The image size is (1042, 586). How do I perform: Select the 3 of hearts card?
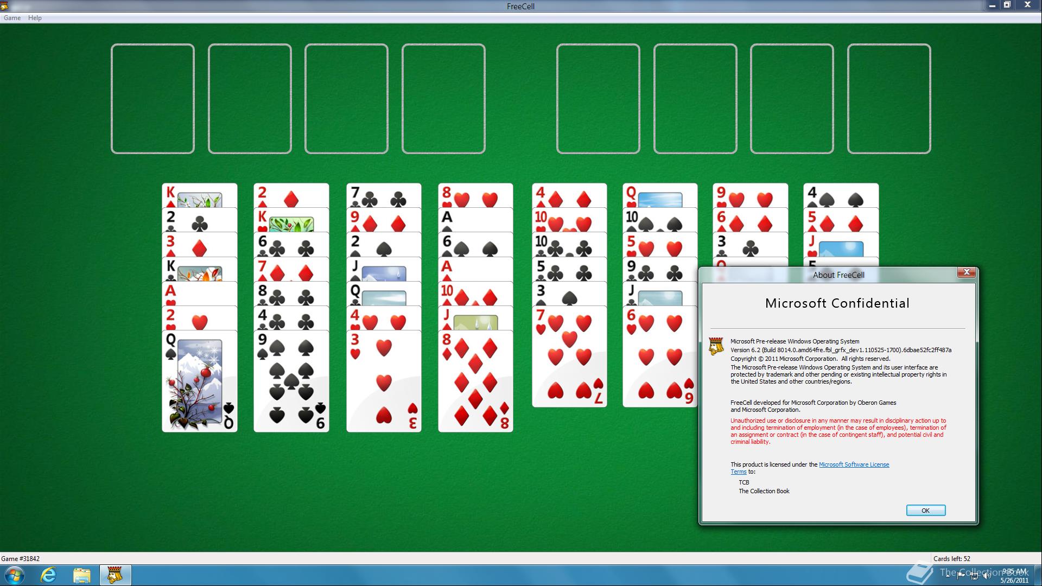[x=384, y=381]
